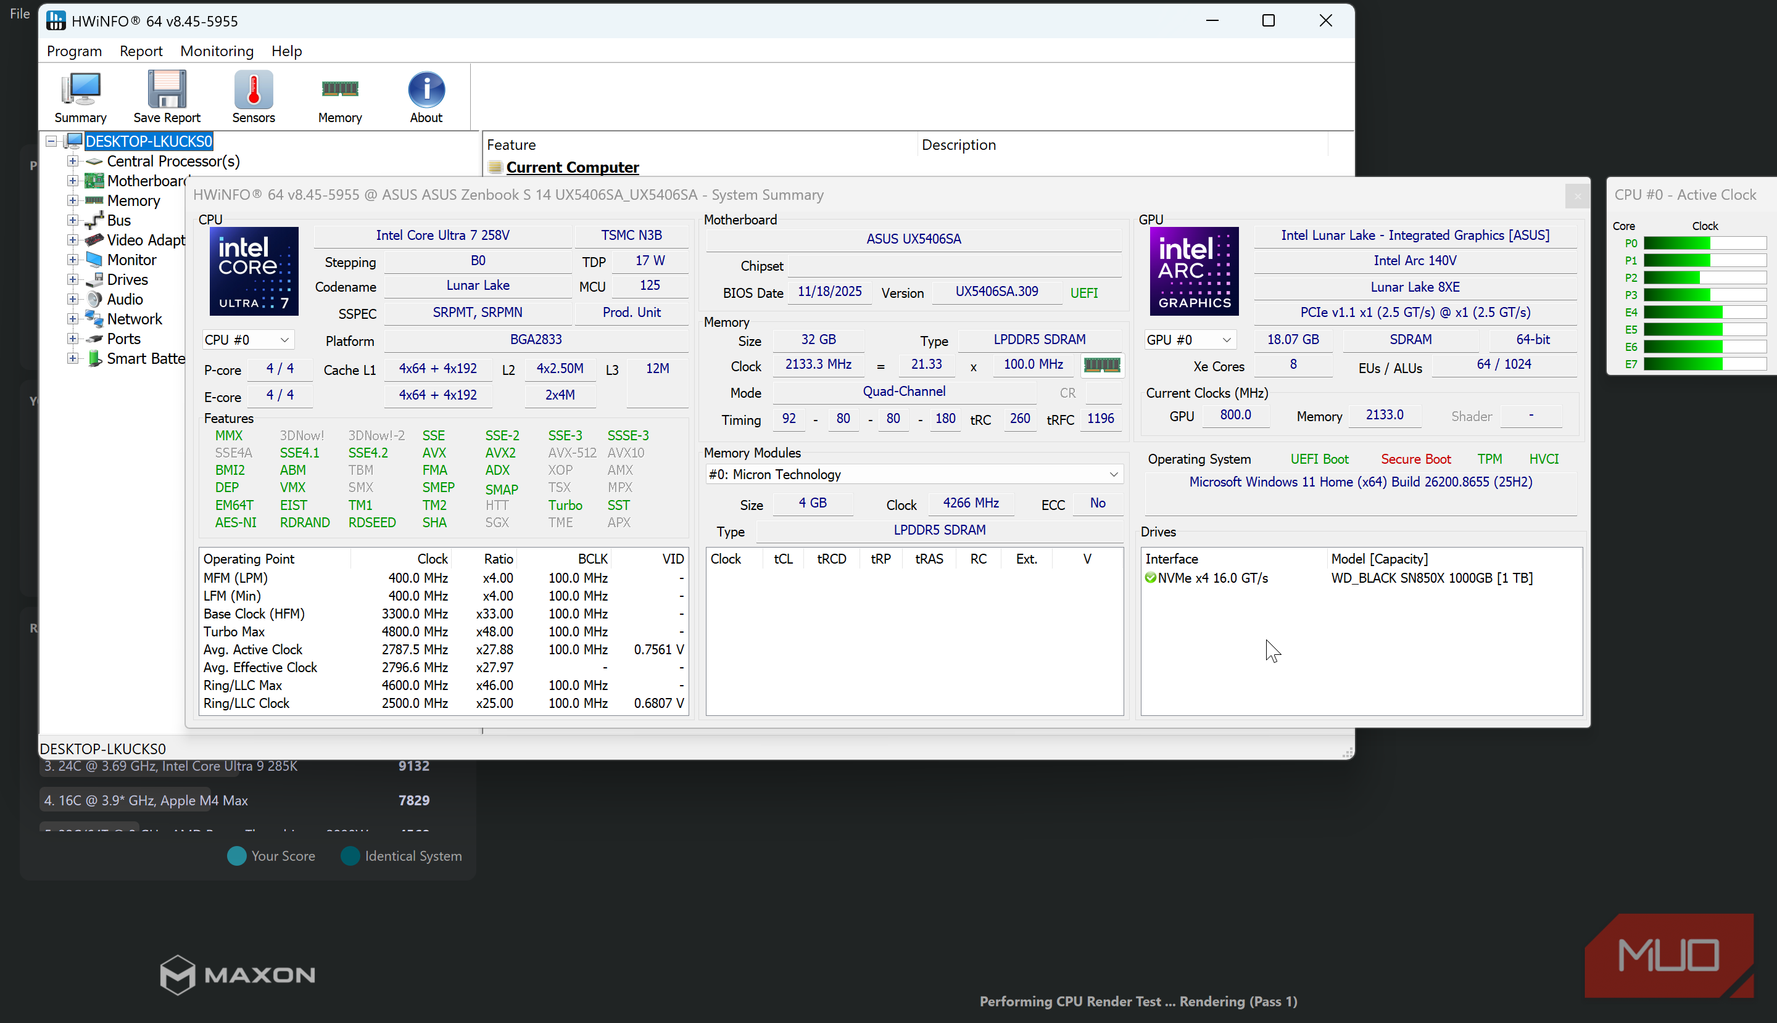1777x1023 pixels.
Task: Click the P0 core clock bar
Action: 1705,243
